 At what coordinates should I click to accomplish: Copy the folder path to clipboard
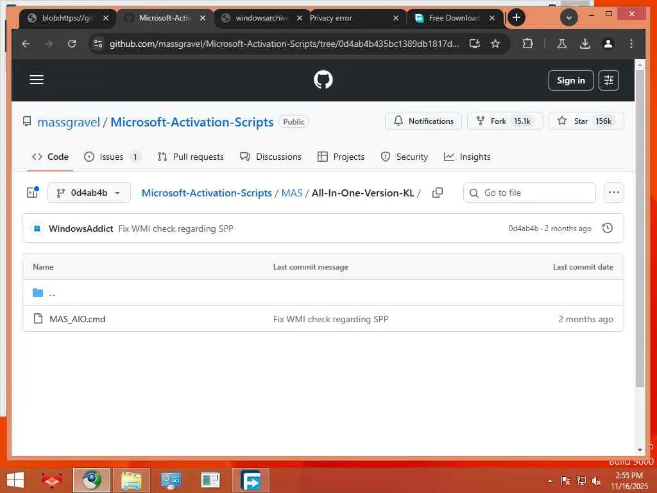[438, 193]
